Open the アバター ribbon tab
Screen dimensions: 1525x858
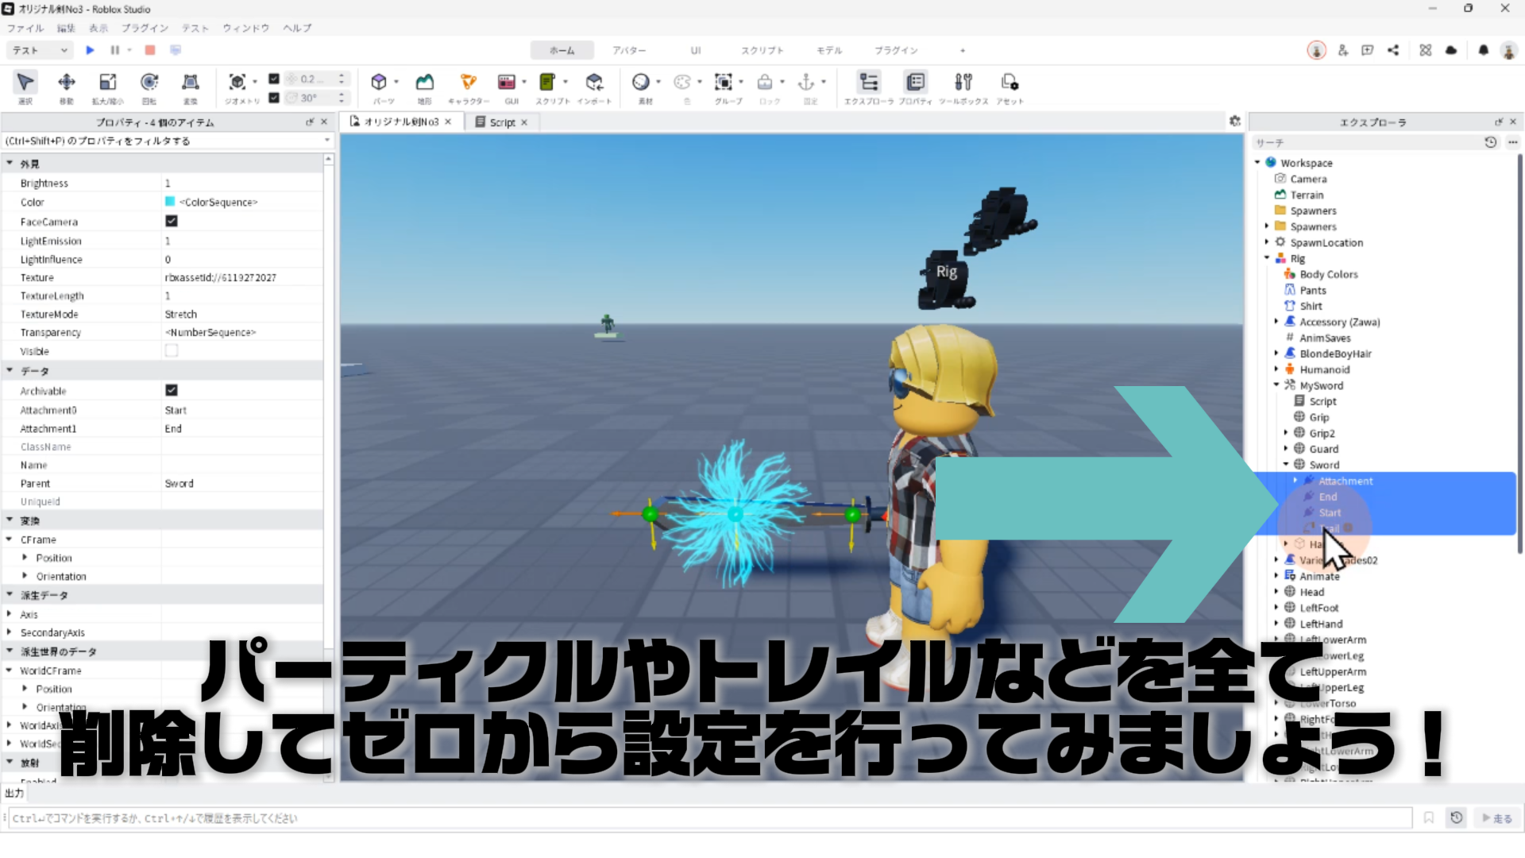click(628, 50)
